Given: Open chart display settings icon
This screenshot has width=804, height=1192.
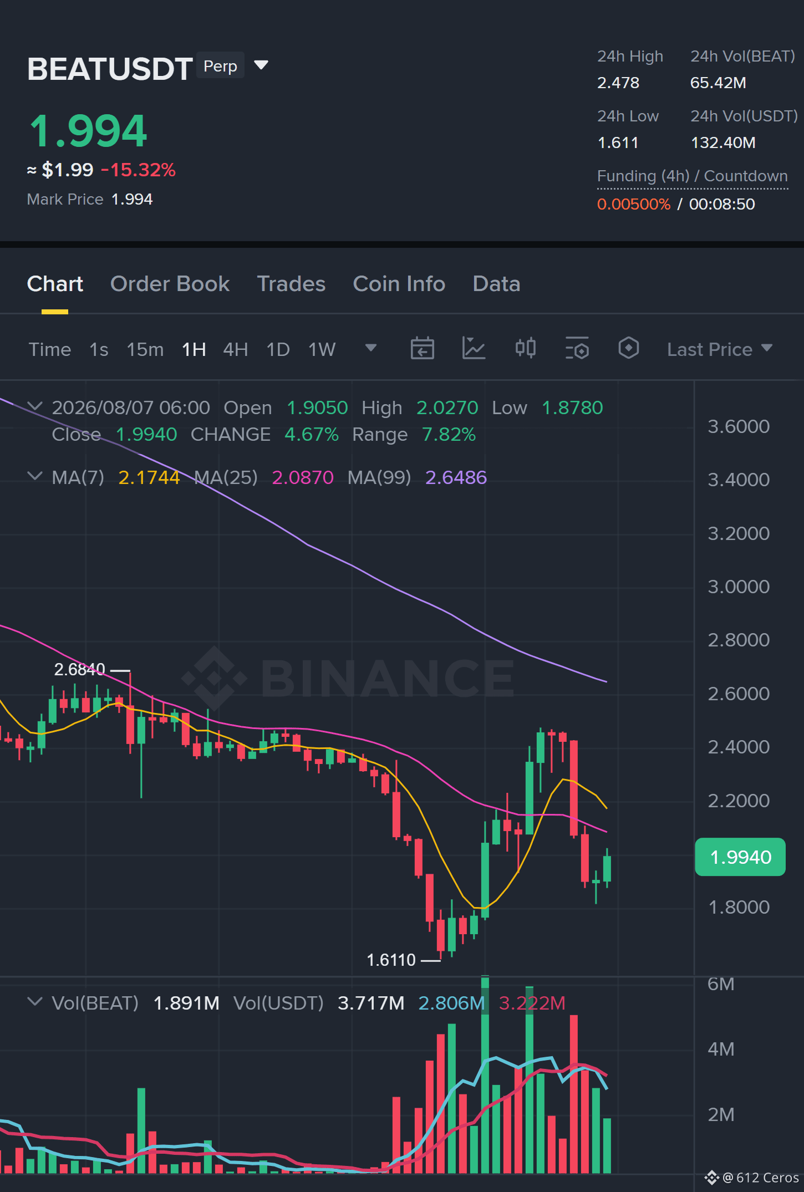Looking at the screenshot, I should coord(577,348).
